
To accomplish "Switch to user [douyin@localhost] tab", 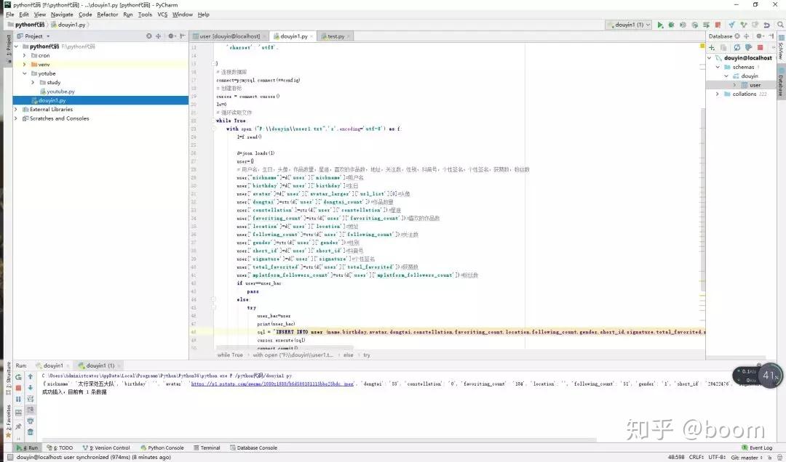I will 229,36.
